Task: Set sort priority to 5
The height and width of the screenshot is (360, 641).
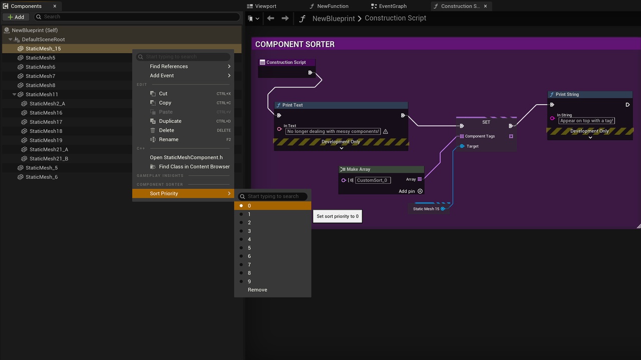Action: (x=273, y=248)
